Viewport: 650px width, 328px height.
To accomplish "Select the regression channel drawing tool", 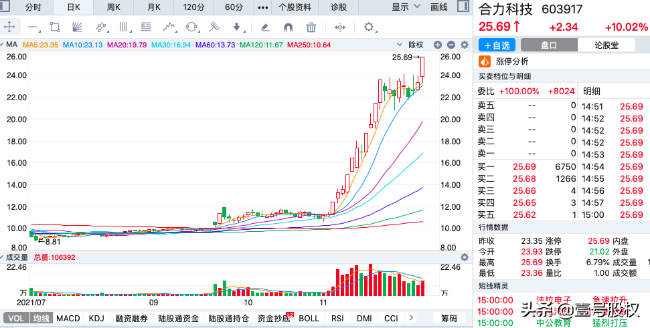I will [100, 27].
